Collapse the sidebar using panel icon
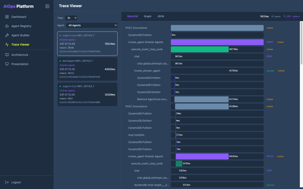303x189 pixels. pos(47,6)
